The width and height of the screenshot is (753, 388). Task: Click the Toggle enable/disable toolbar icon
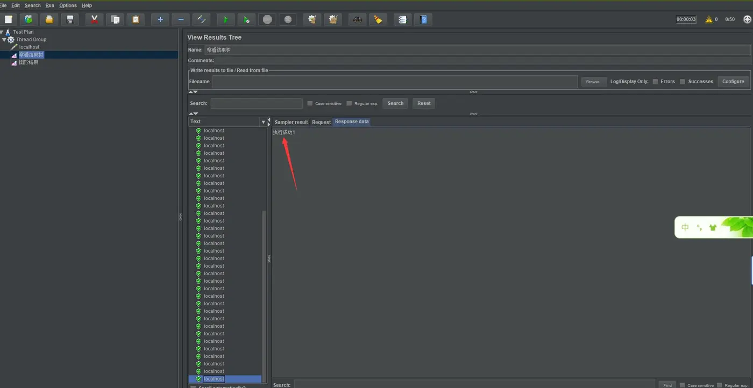click(x=201, y=19)
